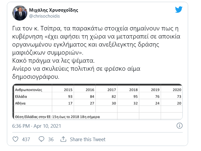
Task: Click the 2020 column header in image
Action: [x=177, y=90]
